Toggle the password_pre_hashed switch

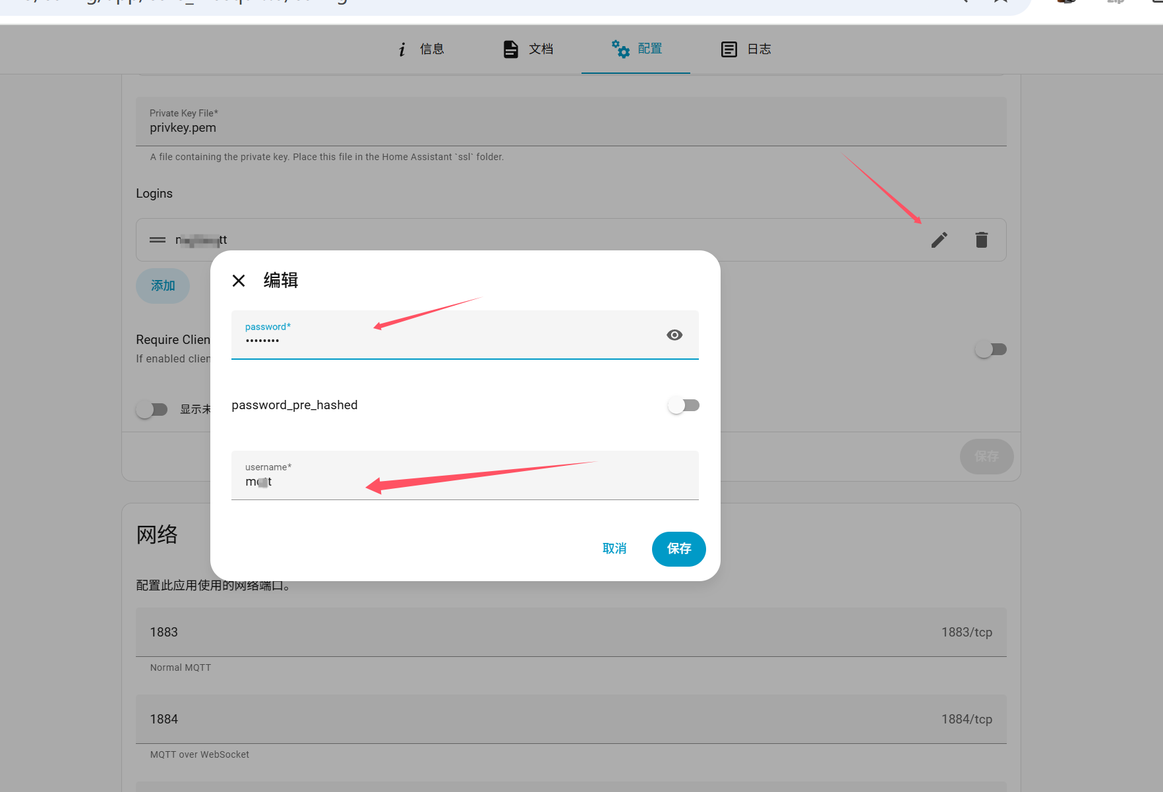pos(683,405)
